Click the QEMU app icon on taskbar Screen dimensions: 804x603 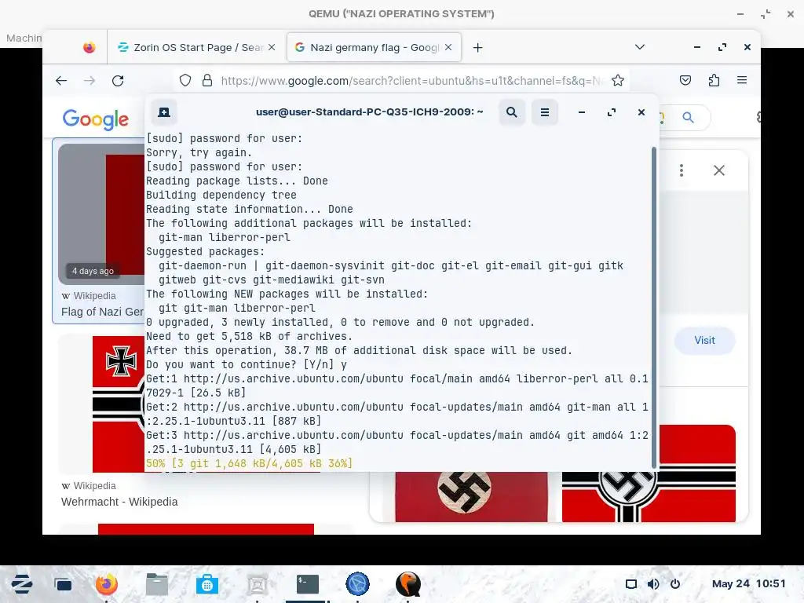(408, 584)
